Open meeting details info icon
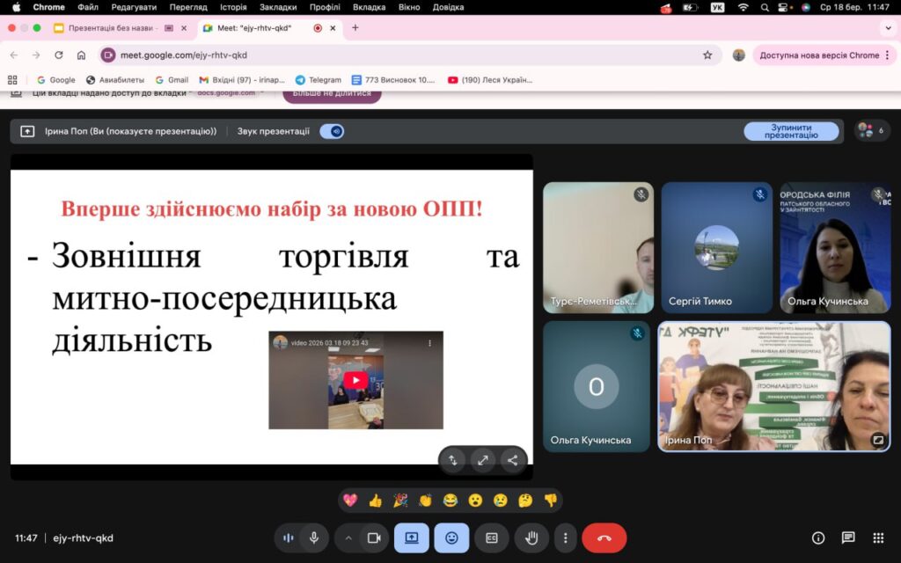 click(x=817, y=538)
